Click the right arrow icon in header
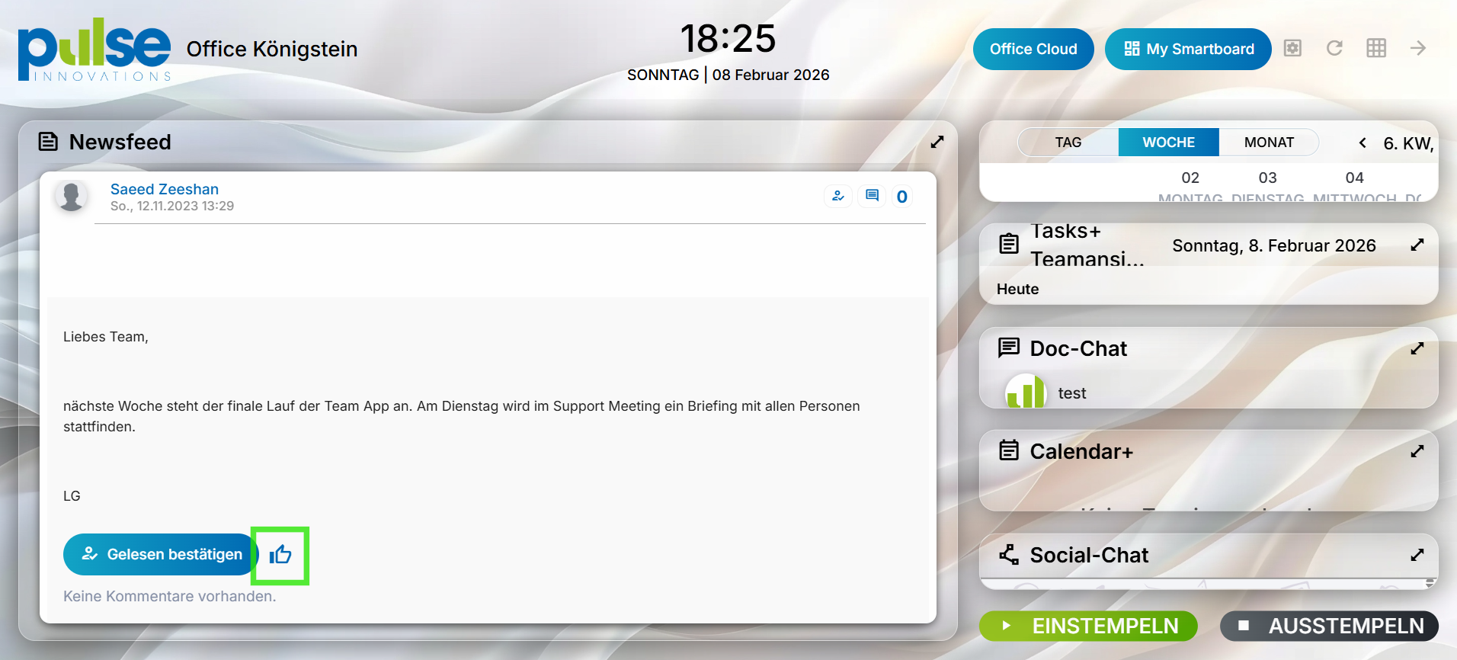 (1418, 49)
